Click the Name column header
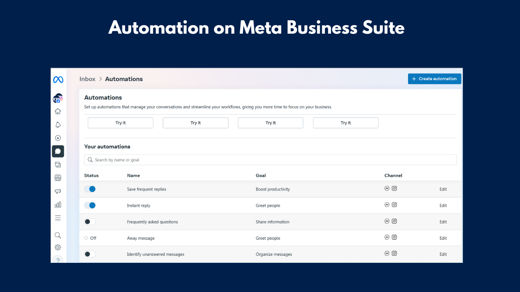 (133, 176)
